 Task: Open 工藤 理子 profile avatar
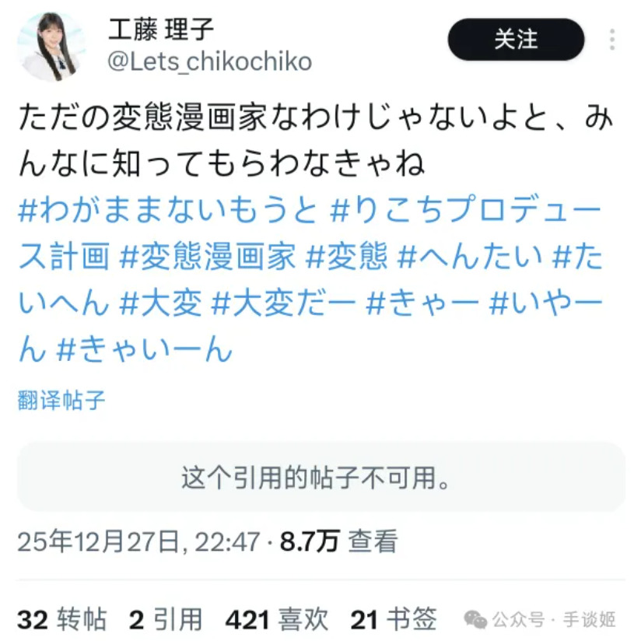52,47
